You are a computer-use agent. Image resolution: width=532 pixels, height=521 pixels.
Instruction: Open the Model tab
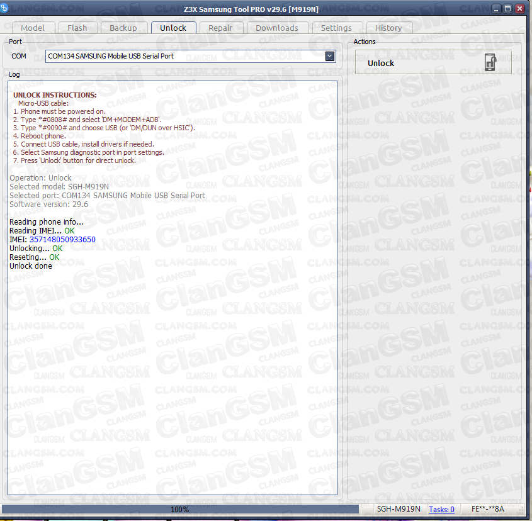tap(33, 28)
